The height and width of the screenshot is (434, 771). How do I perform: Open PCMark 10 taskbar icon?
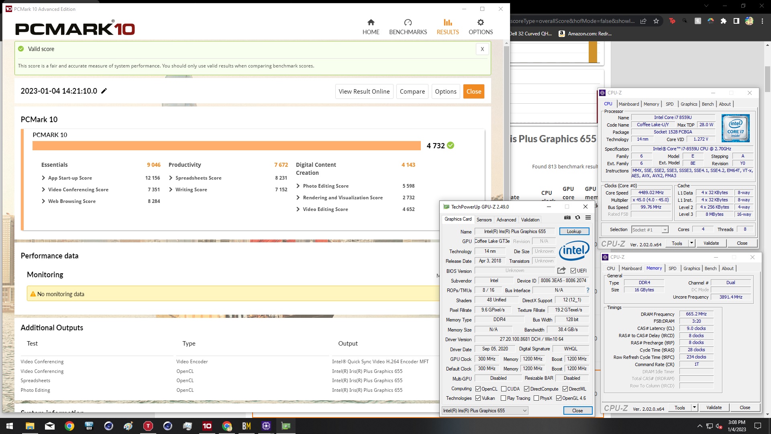pos(207,426)
